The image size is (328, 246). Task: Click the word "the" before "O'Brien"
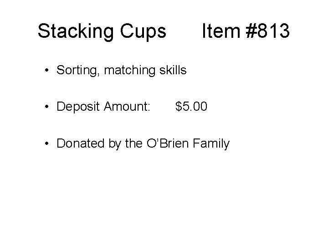[x=133, y=144]
